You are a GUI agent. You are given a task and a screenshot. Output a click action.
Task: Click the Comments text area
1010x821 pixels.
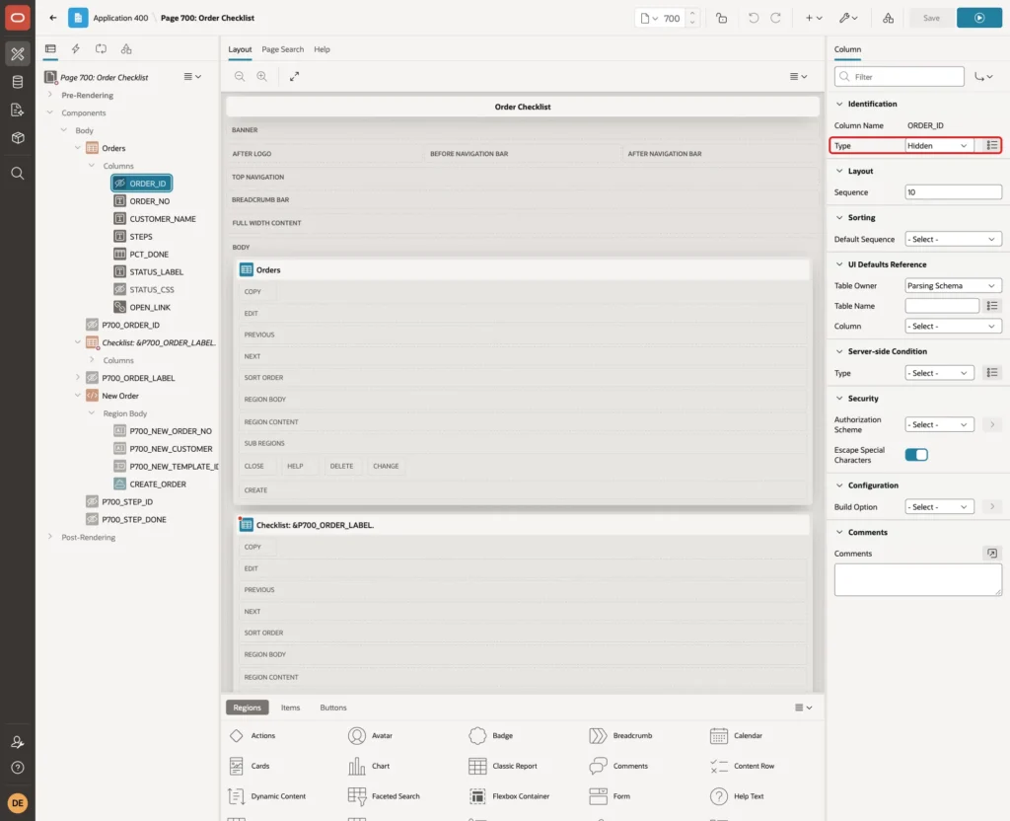click(x=918, y=580)
